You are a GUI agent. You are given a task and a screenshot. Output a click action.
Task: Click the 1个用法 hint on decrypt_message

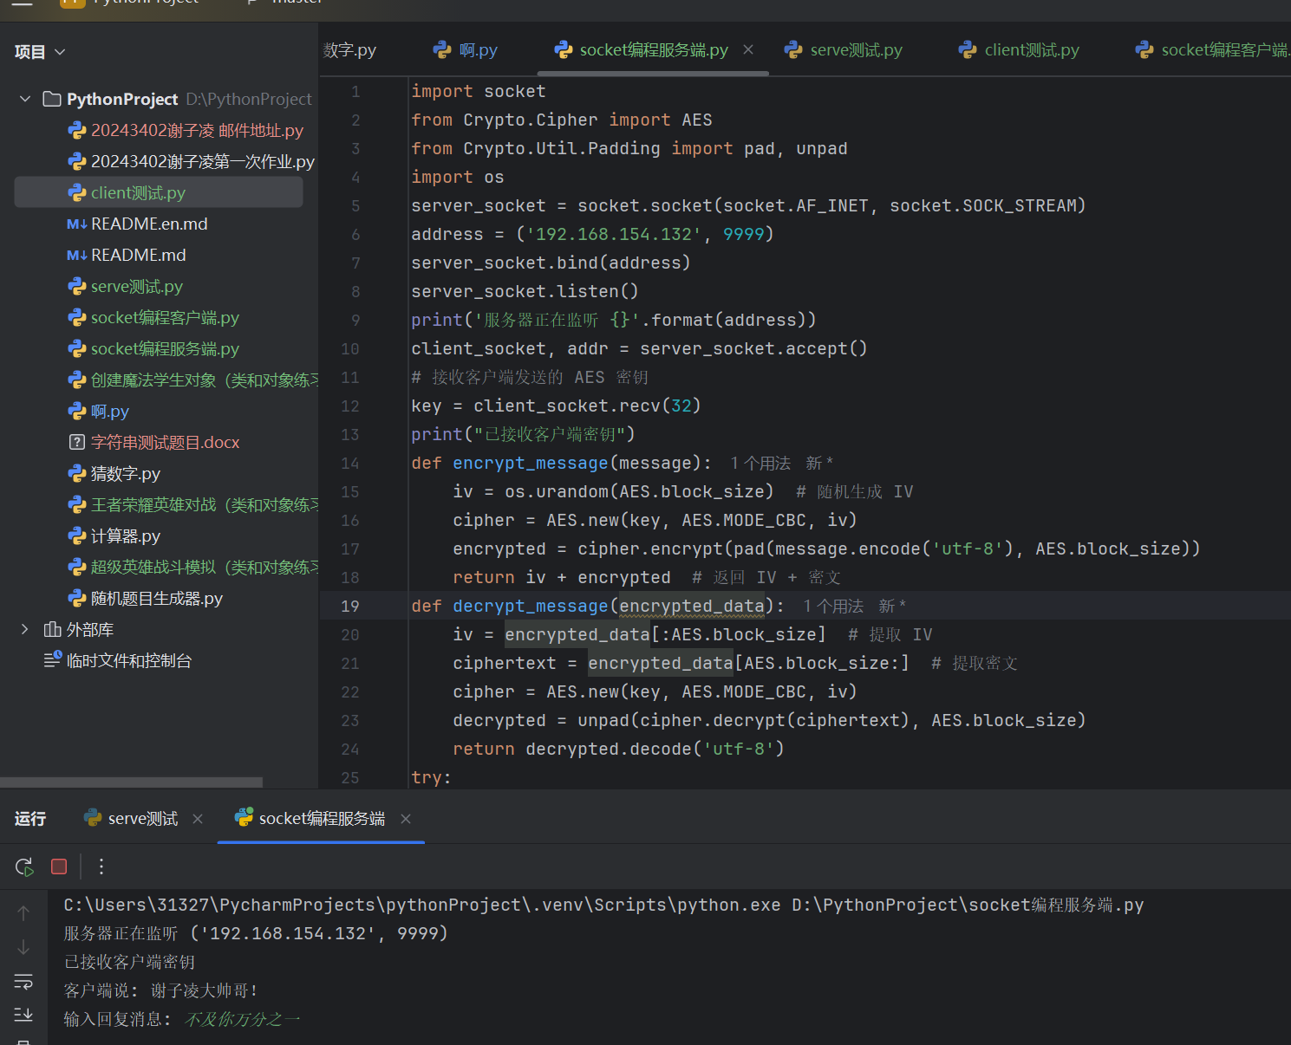pos(833,607)
